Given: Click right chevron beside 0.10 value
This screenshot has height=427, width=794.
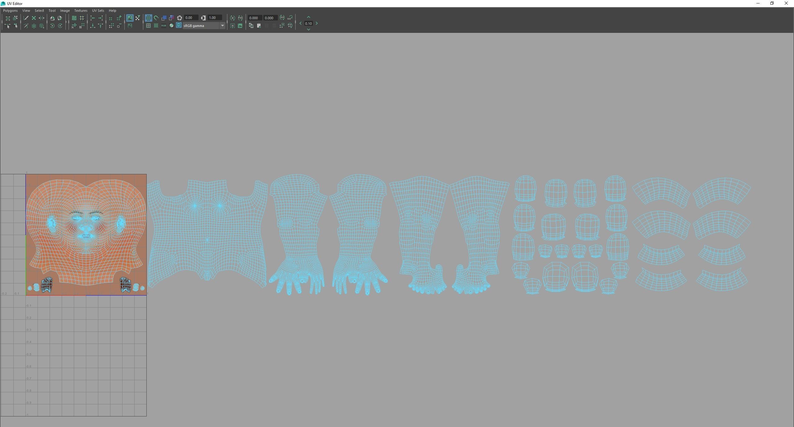Looking at the screenshot, I should click(317, 24).
